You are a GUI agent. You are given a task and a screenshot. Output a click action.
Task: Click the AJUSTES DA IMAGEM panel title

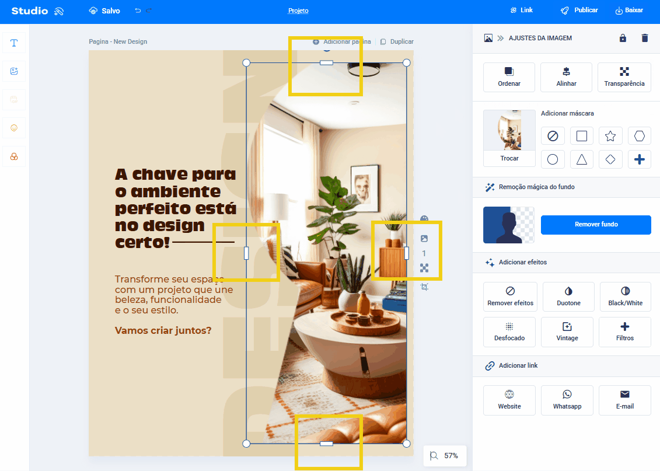point(540,38)
